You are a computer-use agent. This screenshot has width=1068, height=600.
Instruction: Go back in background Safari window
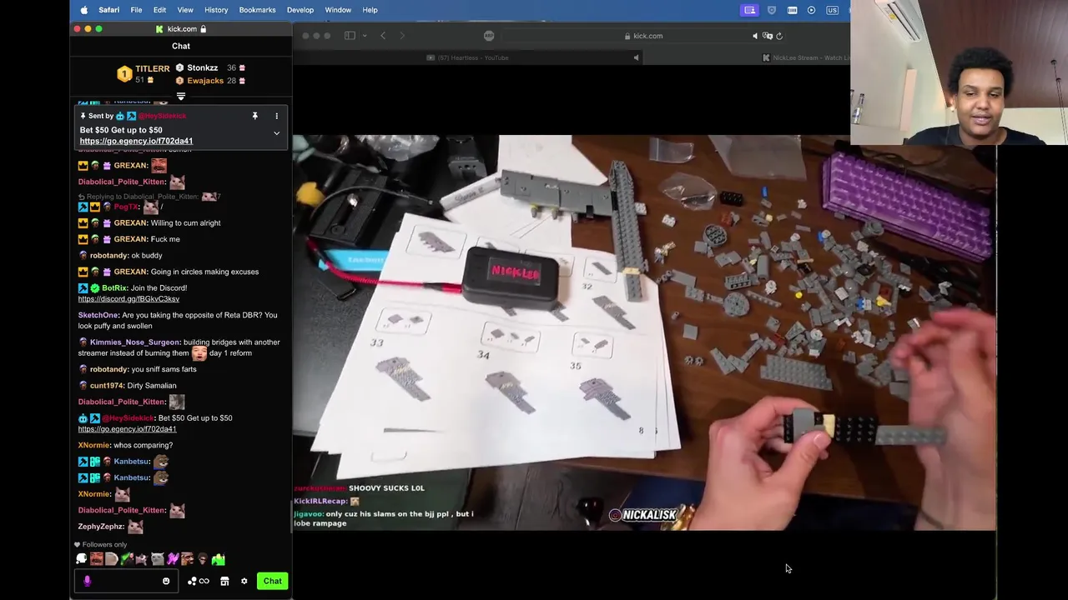pyautogui.click(x=383, y=36)
